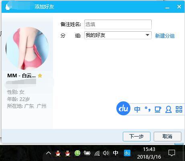The height and width of the screenshot is (161, 185).
Task: Open the user account icon on IME bar
Action: click(169, 109)
